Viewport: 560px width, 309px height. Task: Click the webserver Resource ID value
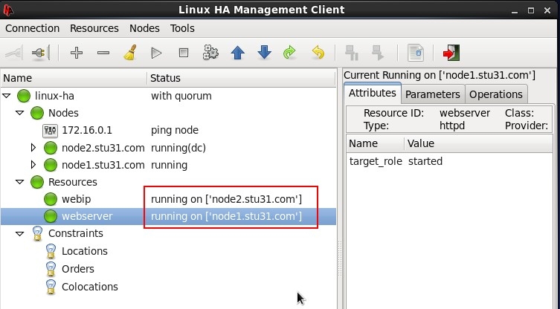[465, 113]
